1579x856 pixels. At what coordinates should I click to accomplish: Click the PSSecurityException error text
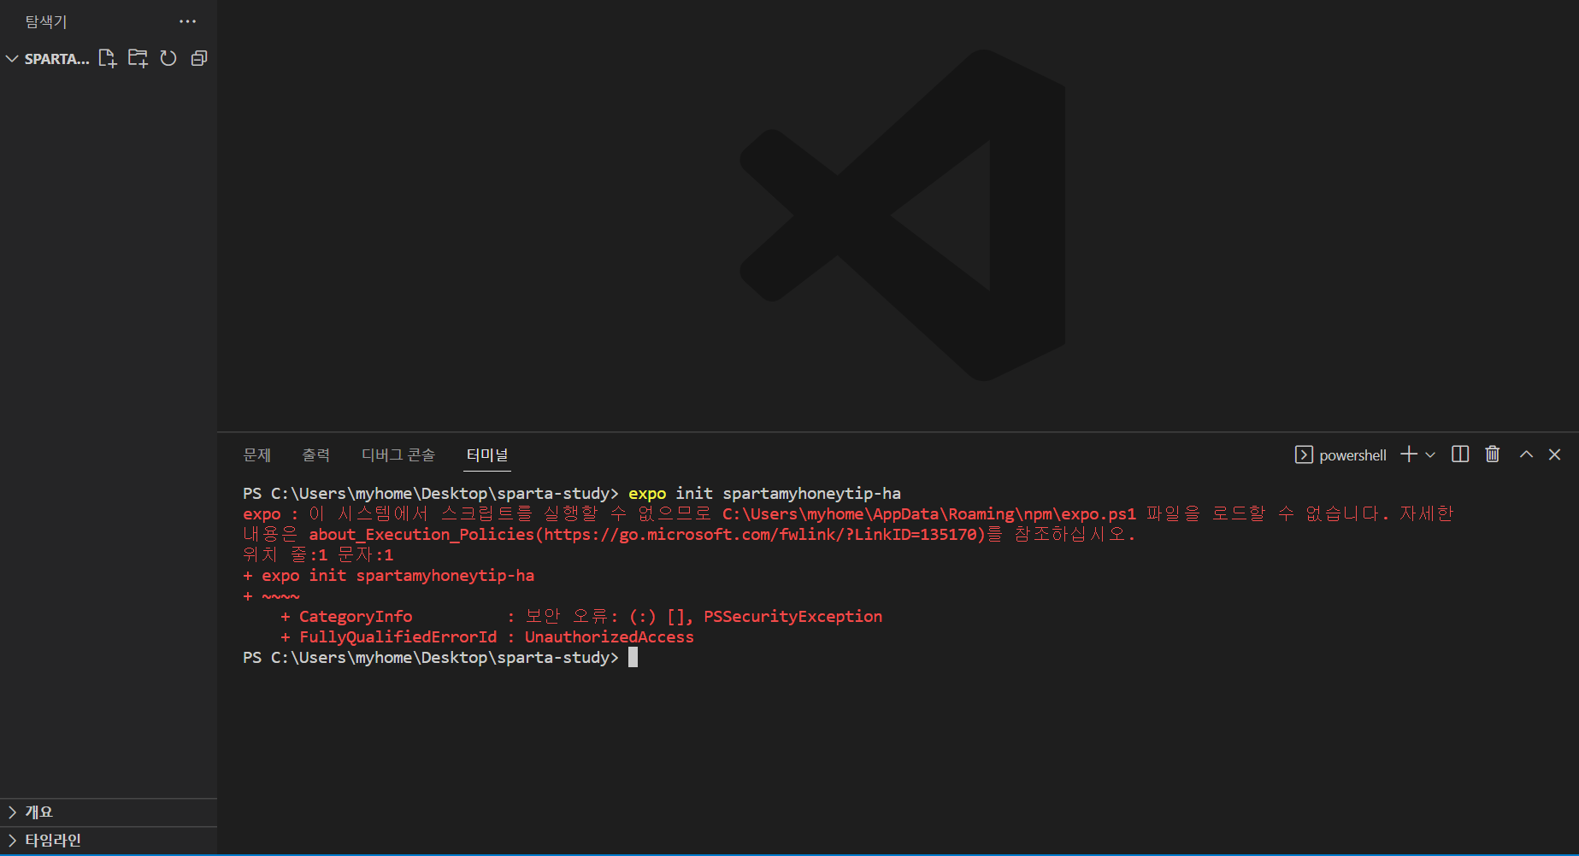click(x=793, y=617)
